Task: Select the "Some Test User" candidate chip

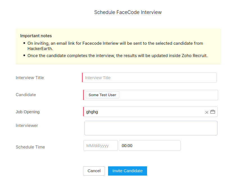Action: coord(102,95)
